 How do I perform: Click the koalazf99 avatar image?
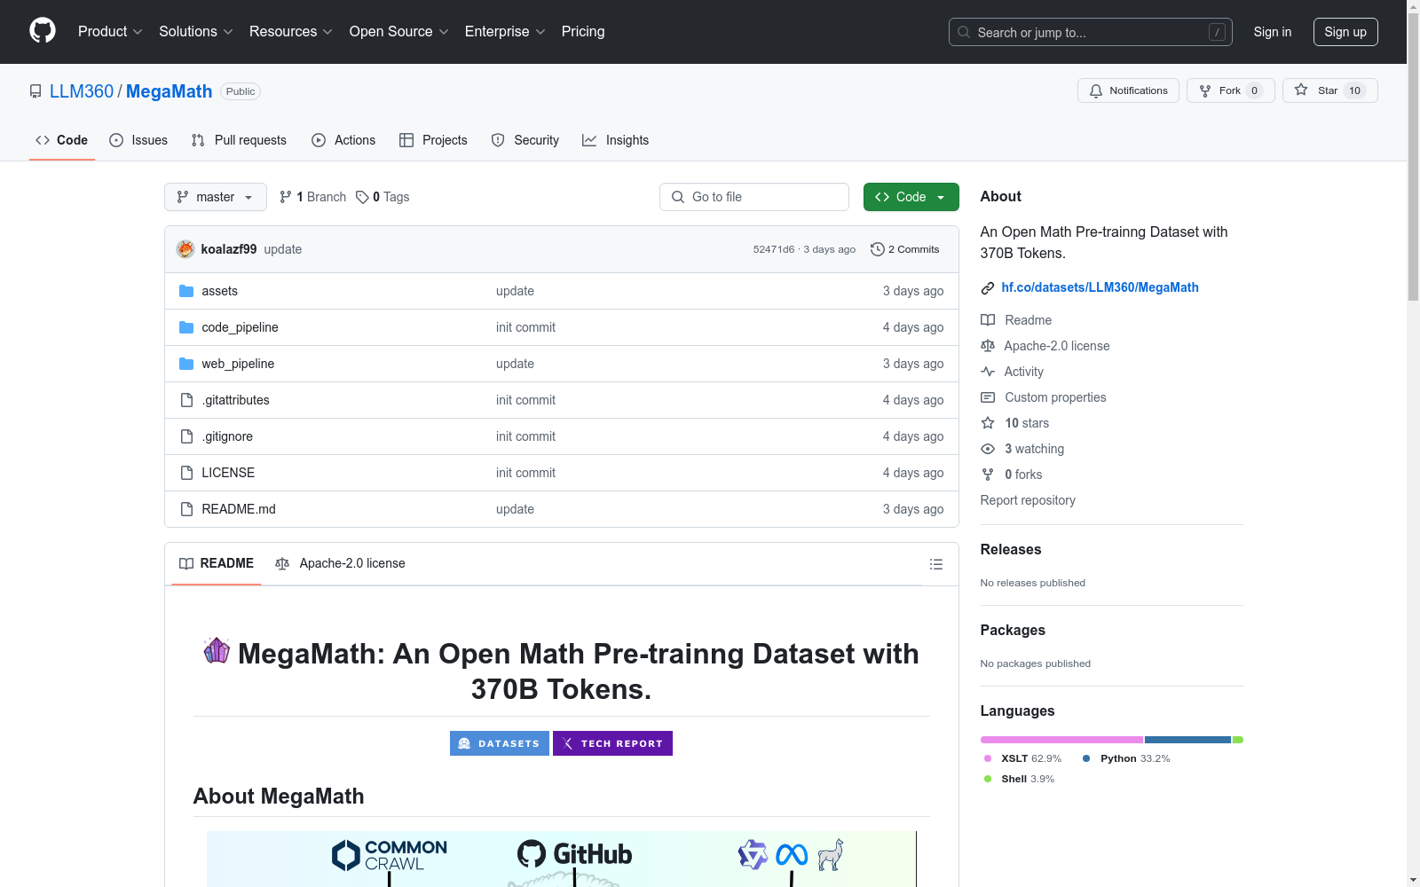tap(185, 249)
